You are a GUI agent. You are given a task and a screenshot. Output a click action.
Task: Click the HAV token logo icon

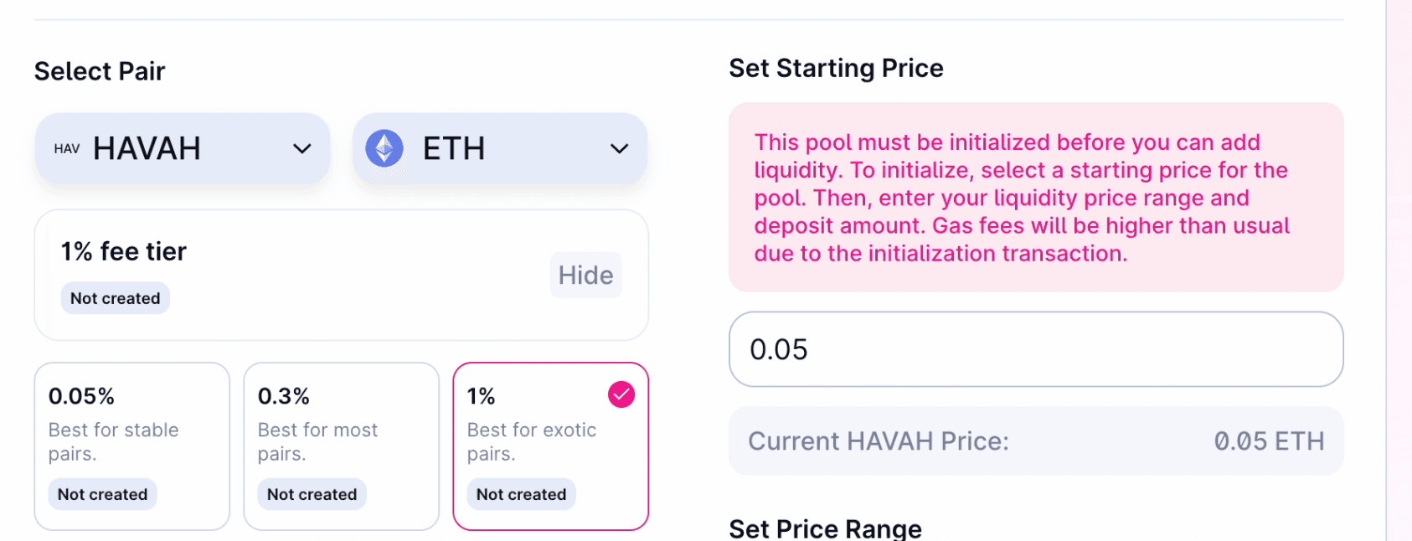point(66,148)
